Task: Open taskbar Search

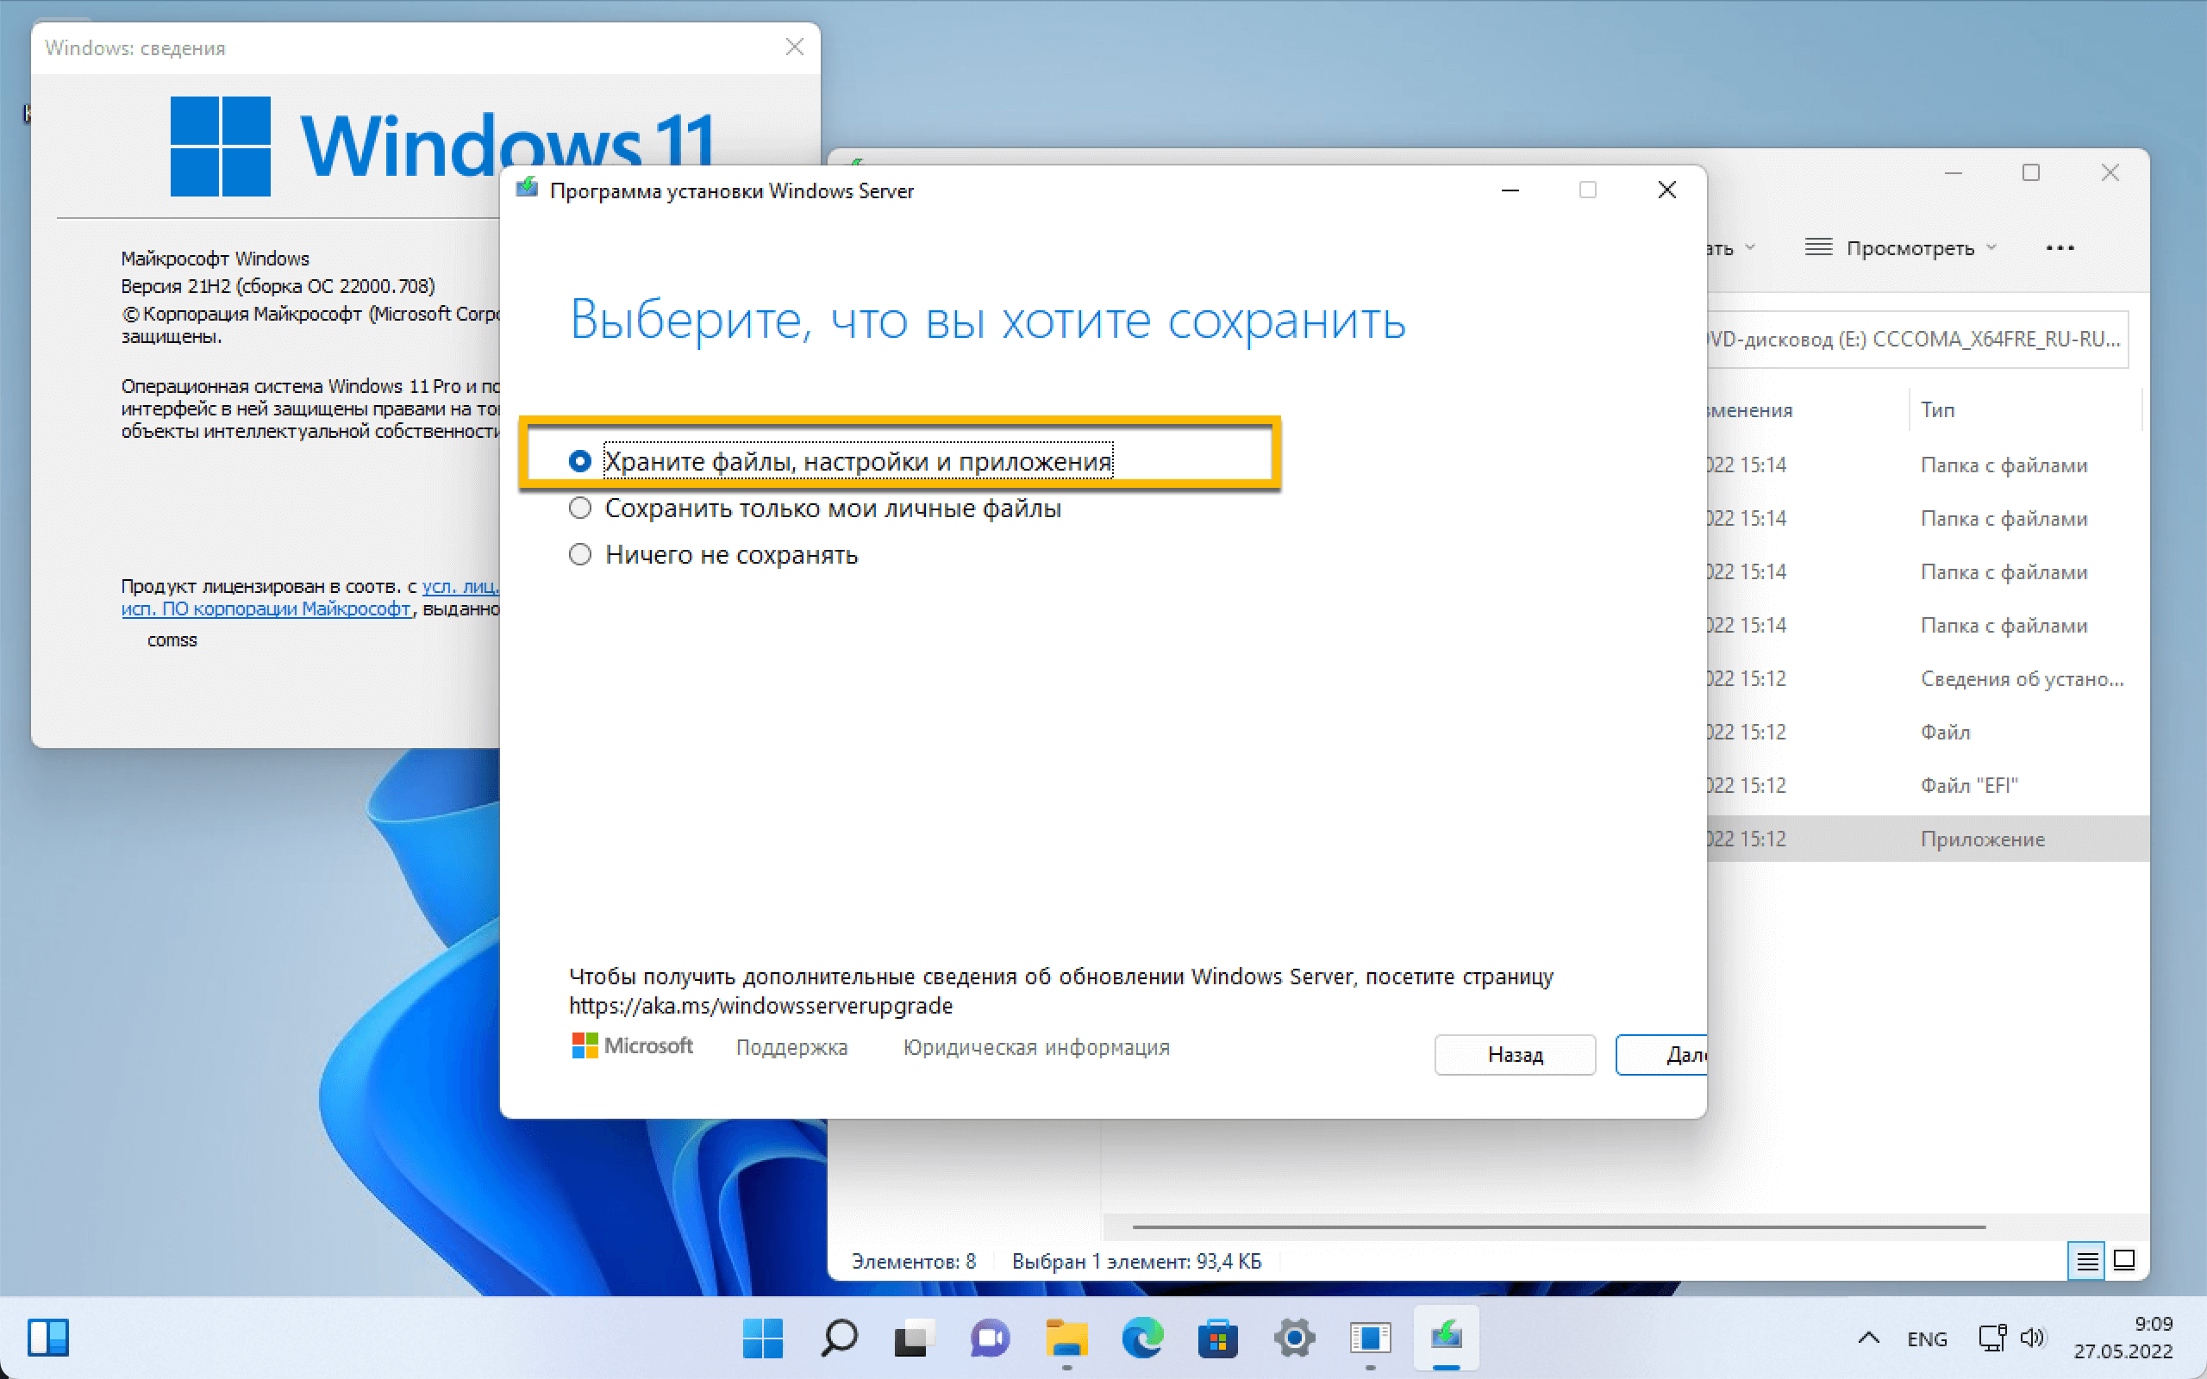Action: click(838, 1338)
